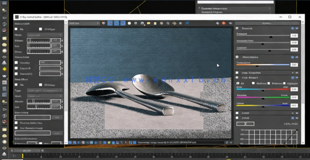Click the magenta-to-green color balance slider
The image size is (310, 160).
[x=263, y=97]
